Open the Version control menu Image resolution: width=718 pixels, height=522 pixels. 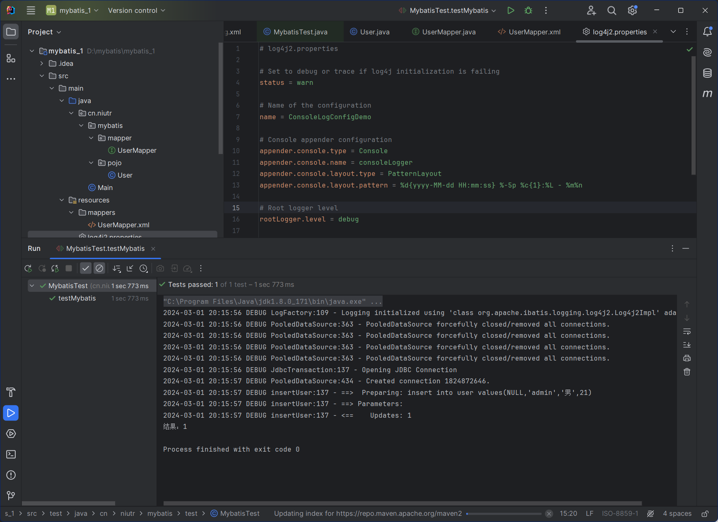pos(136,10)
